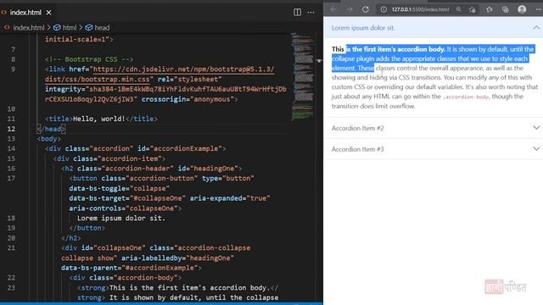The width and height of the screenshot is (543, 305).
Task: Open the browser profile avatar
Action: coord(522,9)
